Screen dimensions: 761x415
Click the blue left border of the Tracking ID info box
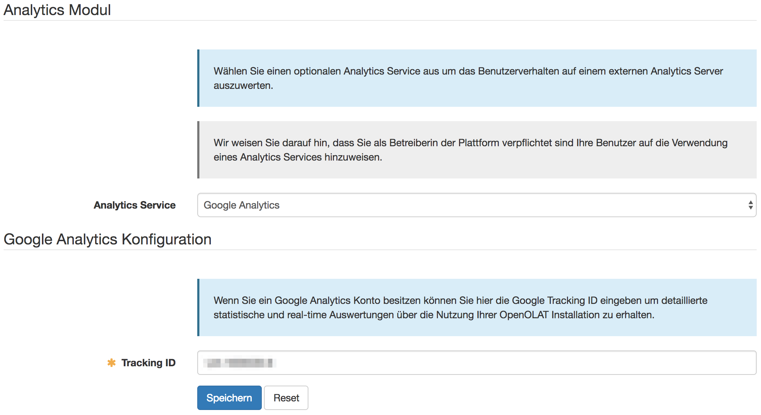point(198,307)
